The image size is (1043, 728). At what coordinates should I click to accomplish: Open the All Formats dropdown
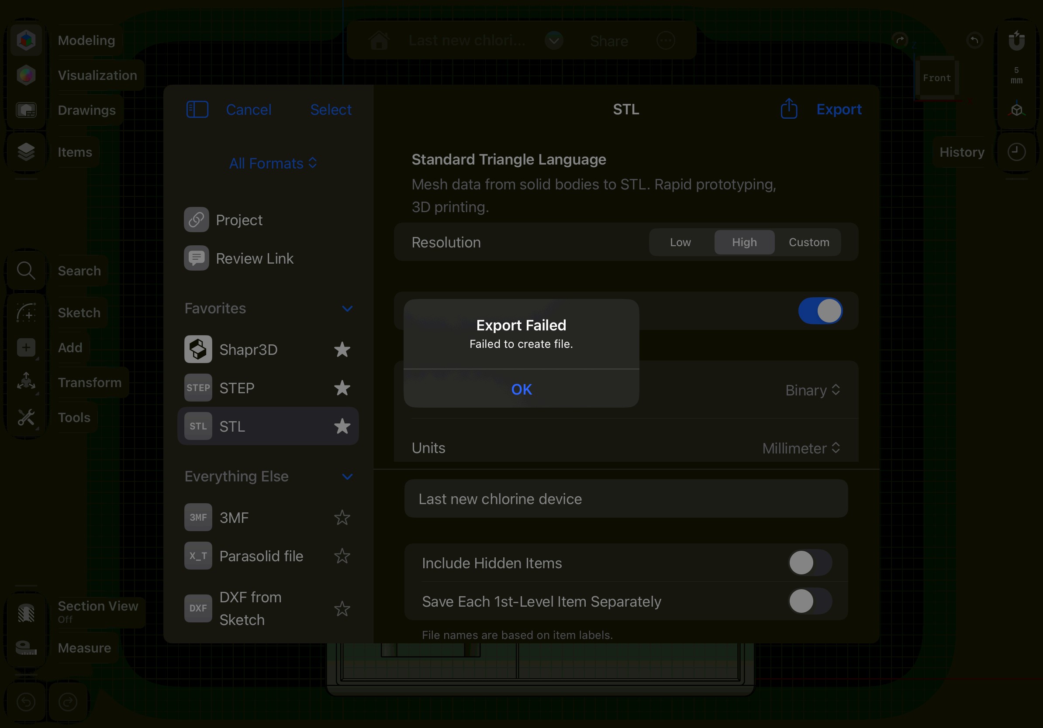pos(273,163)
